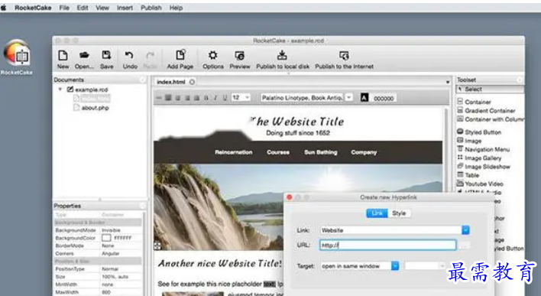
Task: Click the Company navigation link
Action: click(x=364, y=152)
